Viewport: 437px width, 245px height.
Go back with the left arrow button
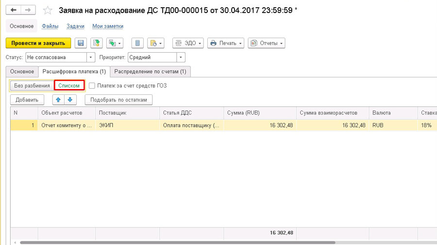pos(14,10)
